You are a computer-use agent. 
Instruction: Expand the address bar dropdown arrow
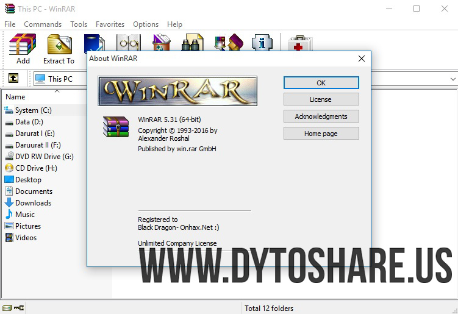453,79
